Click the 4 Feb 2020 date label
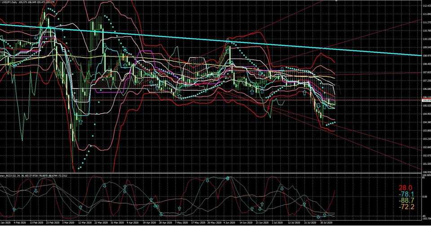Screen dimensions: 431x226 coord(20,222)
